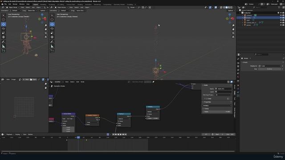Select the Select Box tool in main viewport
Image resolution: width=285 pixels, height=160 pixels.
pos(52,15)
